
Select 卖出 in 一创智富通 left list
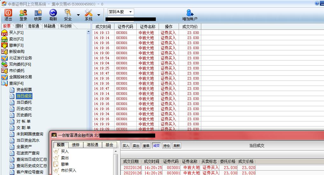(61, 158)
